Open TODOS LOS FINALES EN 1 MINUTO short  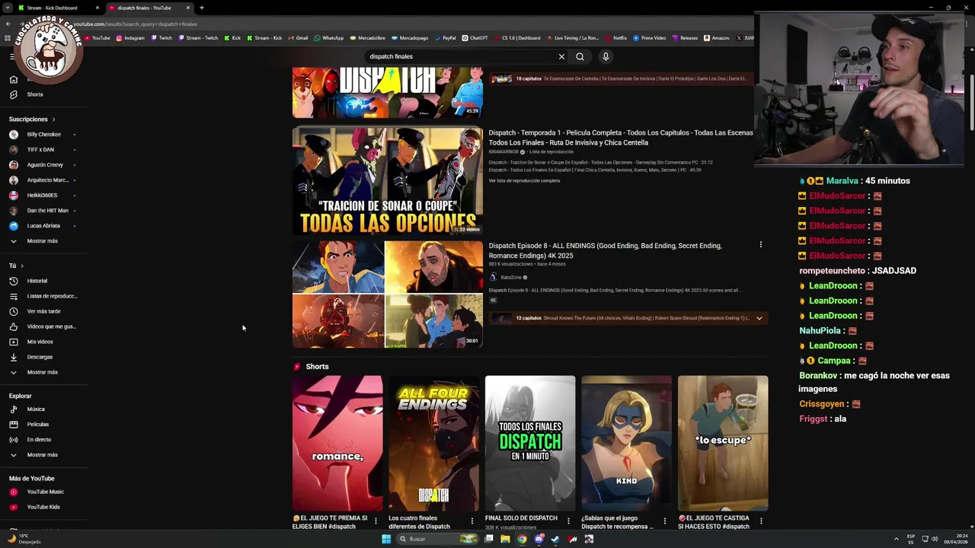530,443
